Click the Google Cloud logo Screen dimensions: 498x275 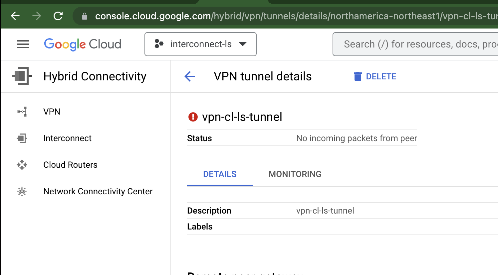tap(83, 44)
